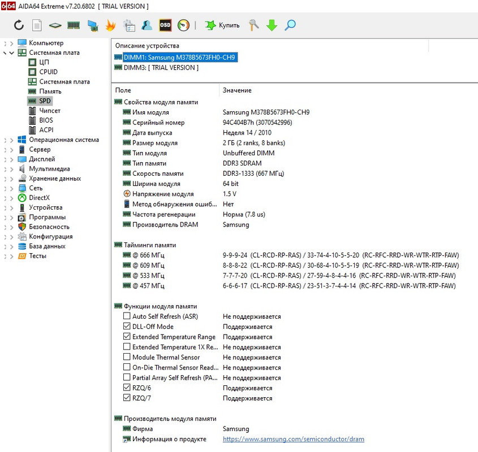Select the Серийный номер row
Image resolution: width=478 pixels, height=452 pixels.
[x=207, y=123]
